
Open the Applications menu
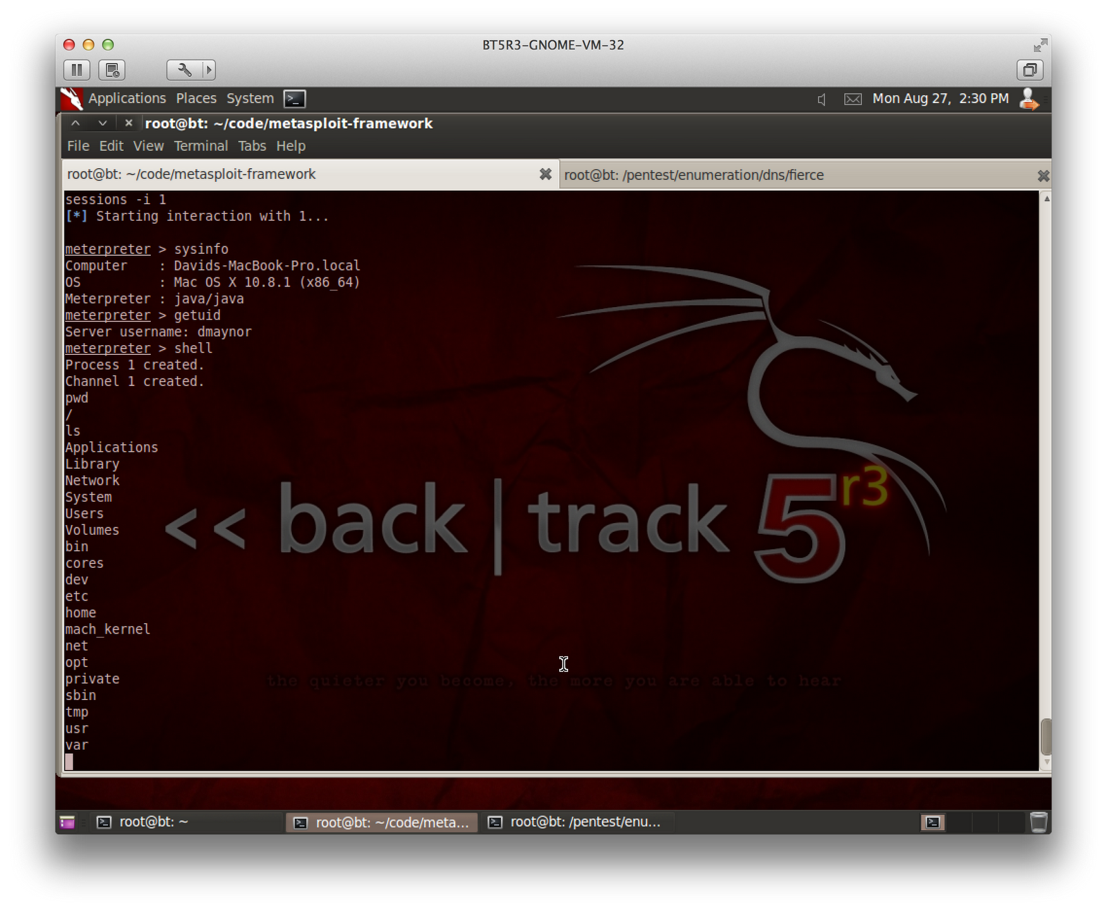tap(127, 99)
